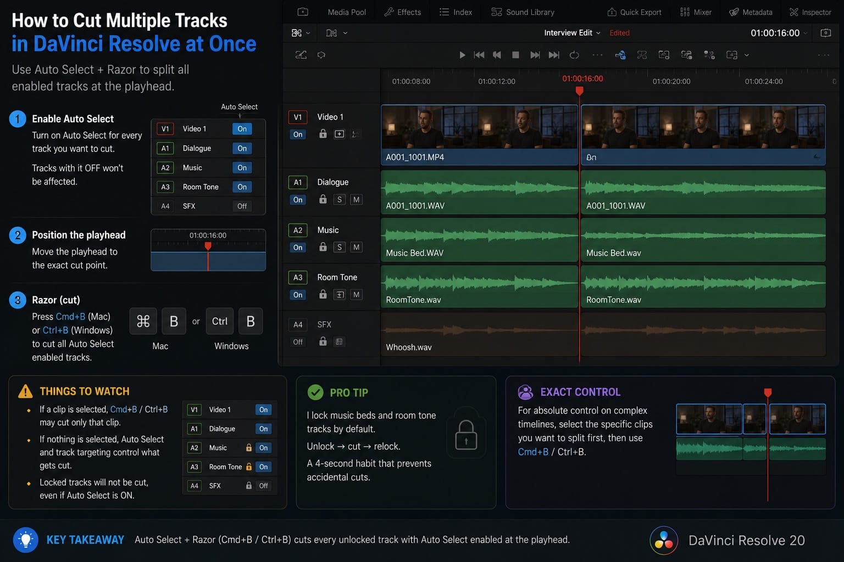Click the Stop button
Image resolution: width=844 pixels, height=562 pixels.
[x=515, y=55]
